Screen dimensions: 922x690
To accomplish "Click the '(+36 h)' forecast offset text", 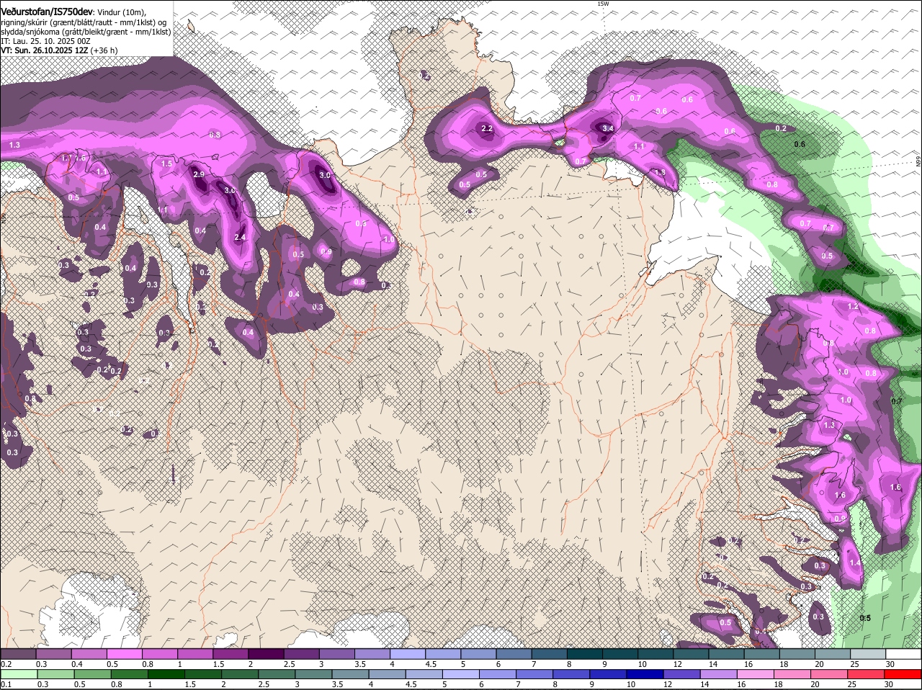I will click(x=104, y=50).
